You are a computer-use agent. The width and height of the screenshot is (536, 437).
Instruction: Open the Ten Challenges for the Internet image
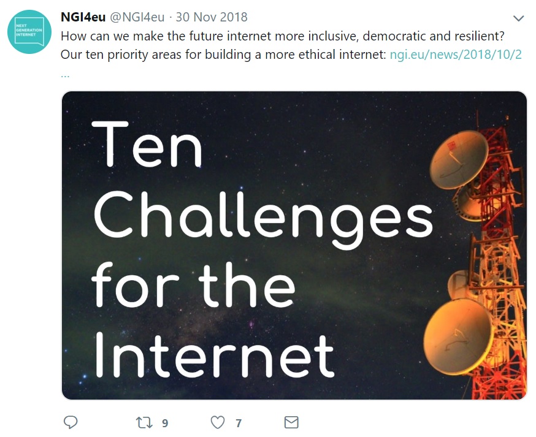pyautogui.click(x=294, y=245)
